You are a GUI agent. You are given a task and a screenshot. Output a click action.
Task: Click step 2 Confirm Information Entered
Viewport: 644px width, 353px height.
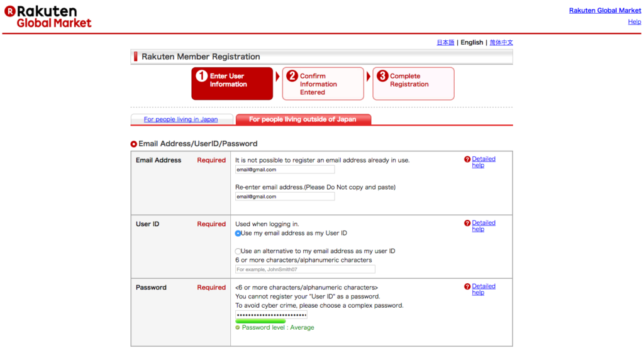[323, 84]
